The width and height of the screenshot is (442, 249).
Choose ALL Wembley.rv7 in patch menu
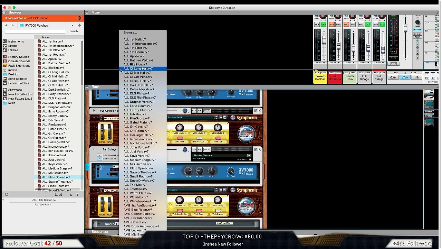(x=143, y=197)
